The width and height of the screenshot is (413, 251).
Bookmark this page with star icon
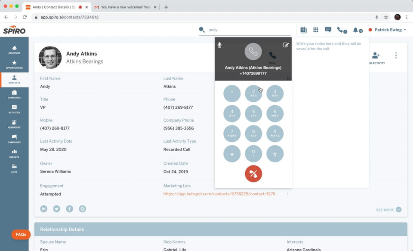pyautogui.click(x=386, y=17)
